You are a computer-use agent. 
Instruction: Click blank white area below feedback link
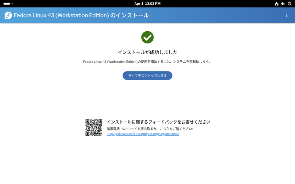click(x=147, y=161)
